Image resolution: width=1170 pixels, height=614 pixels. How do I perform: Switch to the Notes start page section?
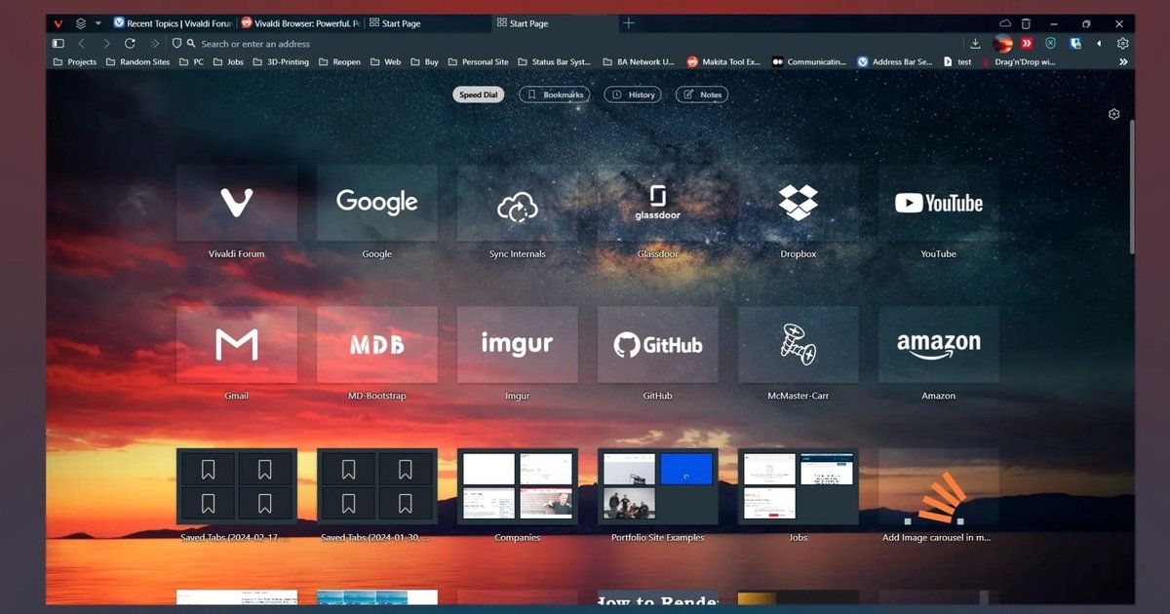tap(702, 95)
